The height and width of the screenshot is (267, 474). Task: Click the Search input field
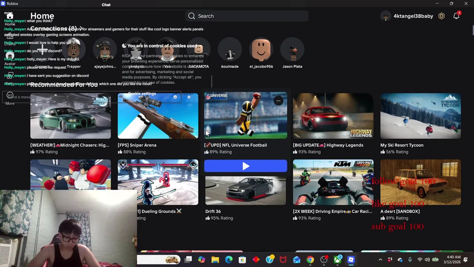(x=247, y=16)
